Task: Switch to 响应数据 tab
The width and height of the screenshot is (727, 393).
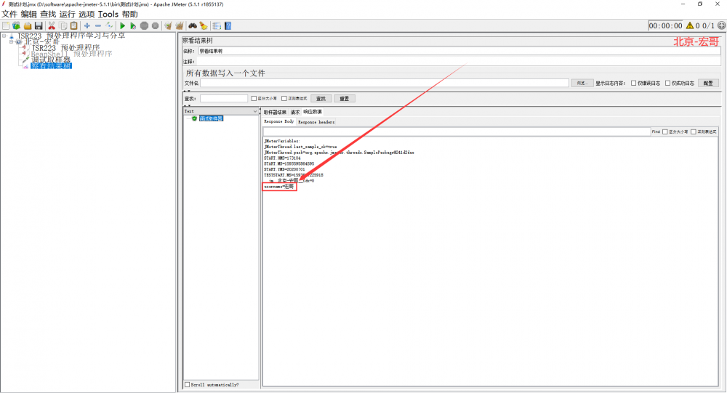Action: 313,112
